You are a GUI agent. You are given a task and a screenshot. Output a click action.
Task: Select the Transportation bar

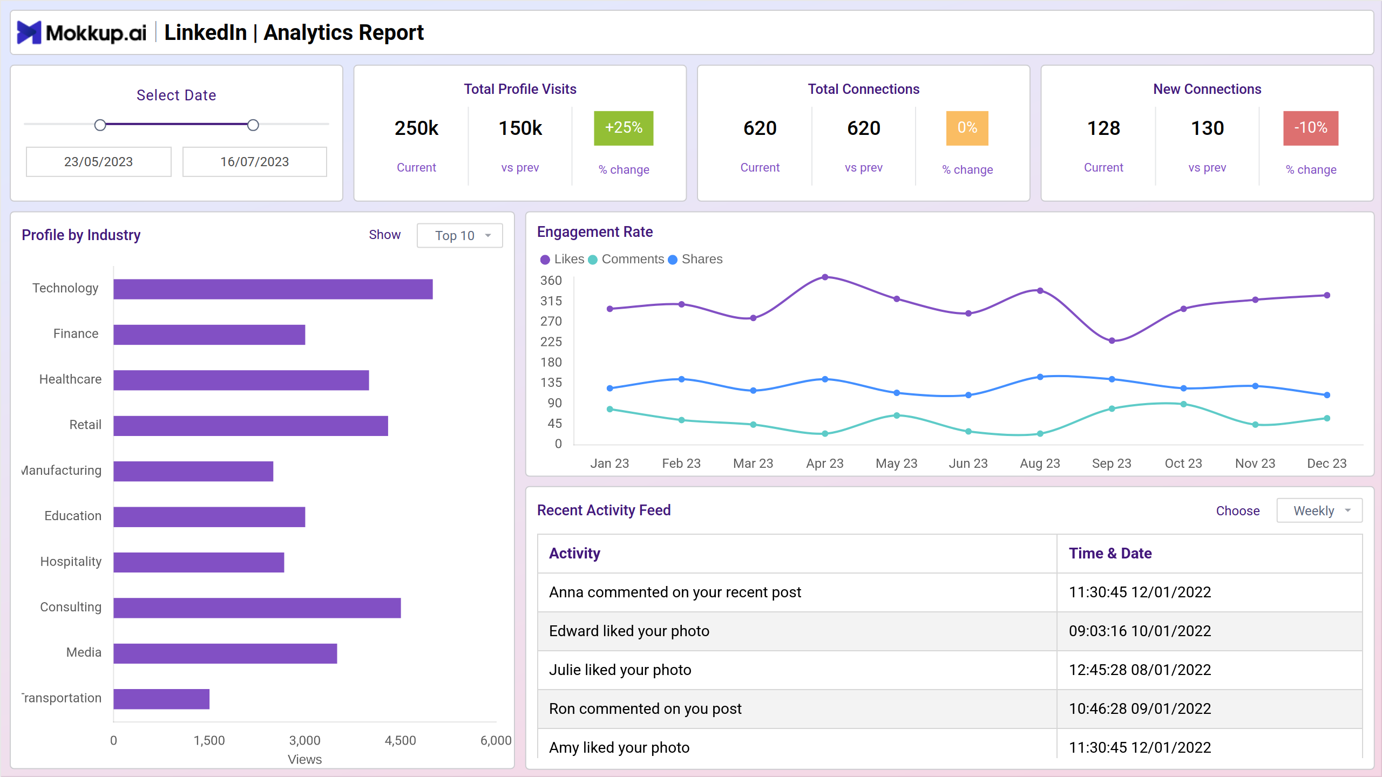pyautogui.click(x=161, y=699)
